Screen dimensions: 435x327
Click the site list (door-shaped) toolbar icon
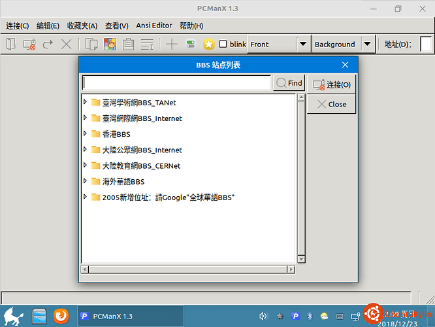click(11, 44)
